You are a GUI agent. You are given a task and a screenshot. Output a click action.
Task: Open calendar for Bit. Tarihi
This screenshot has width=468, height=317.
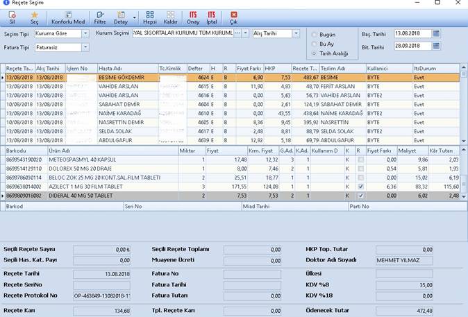(x=436, y=46)
